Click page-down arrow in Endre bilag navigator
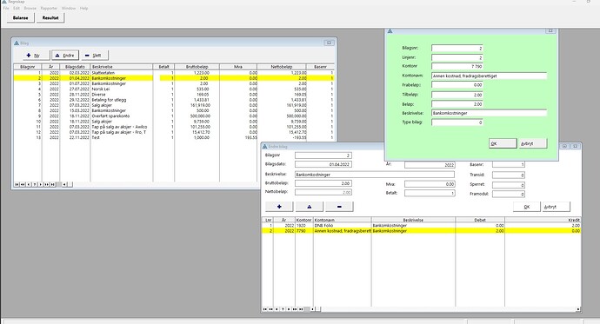This screenshot has width=600, height=324. pyautogui.click(x=295, y=309)
